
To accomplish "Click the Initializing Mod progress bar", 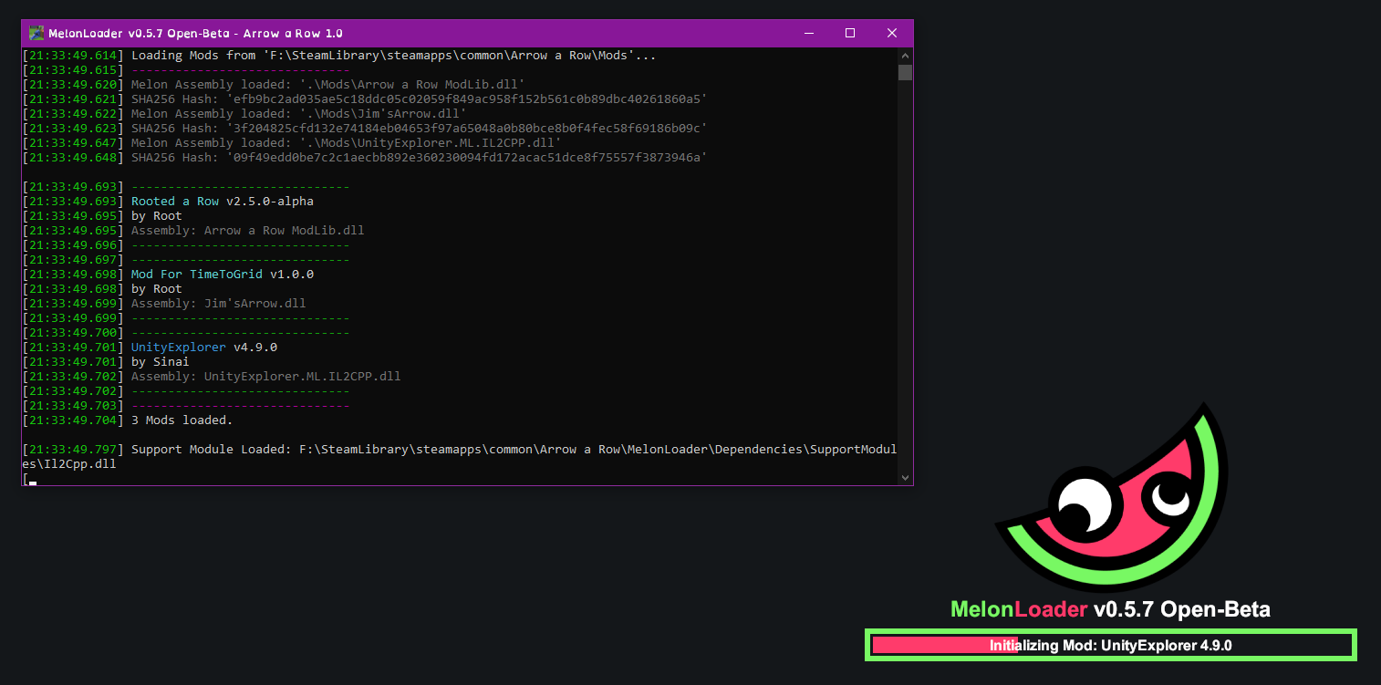I will [1111, 645].
